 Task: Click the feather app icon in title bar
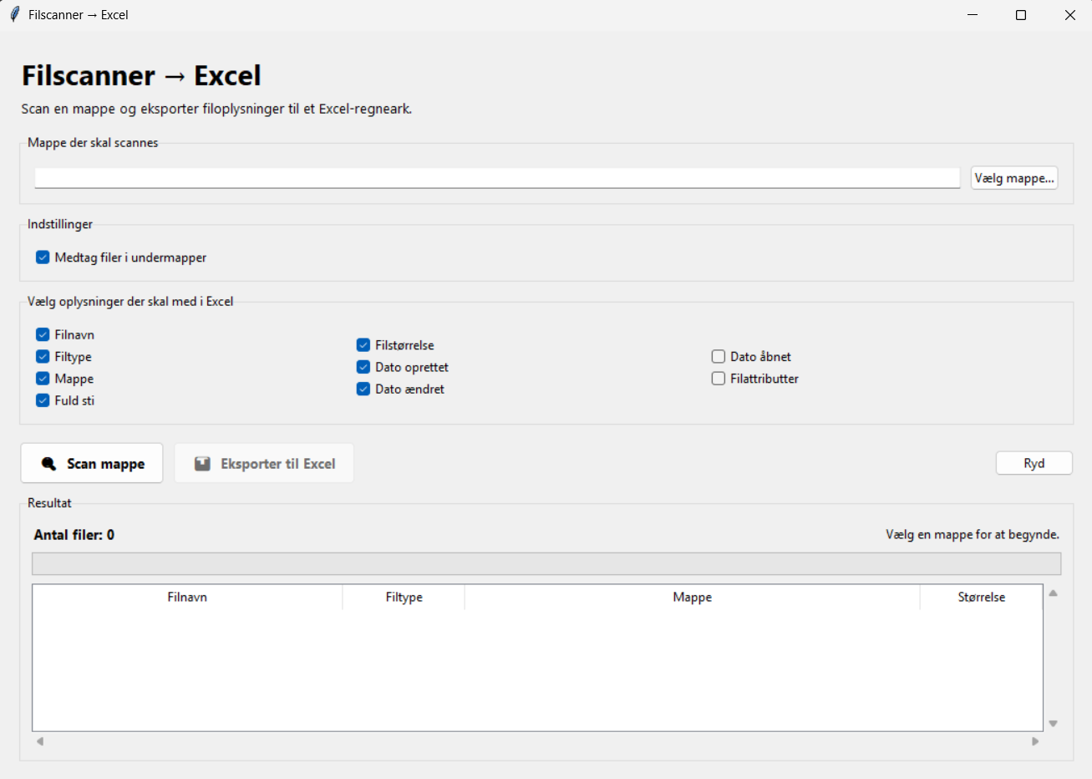tap(14, 15)
